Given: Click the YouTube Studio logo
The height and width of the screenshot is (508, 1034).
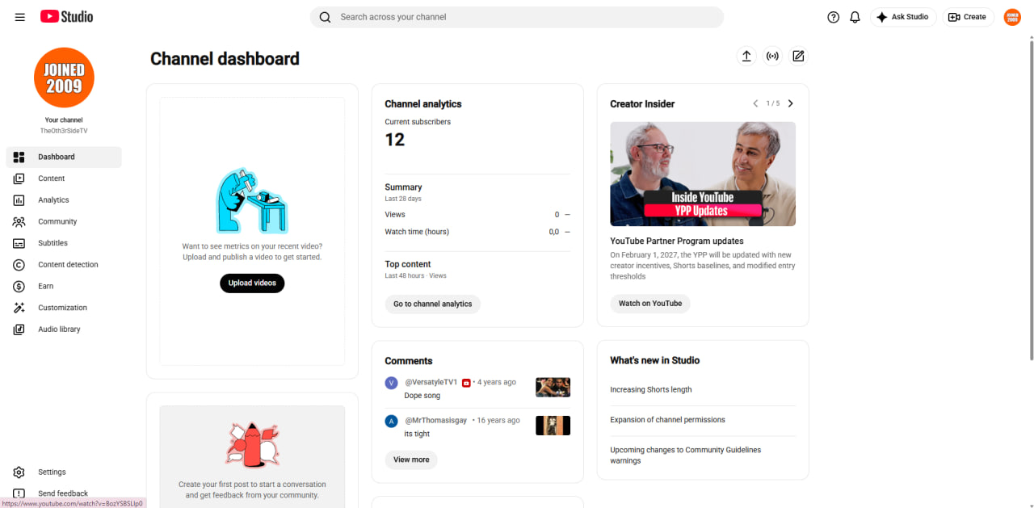Looking at the screenshot, I should (66, 17).
